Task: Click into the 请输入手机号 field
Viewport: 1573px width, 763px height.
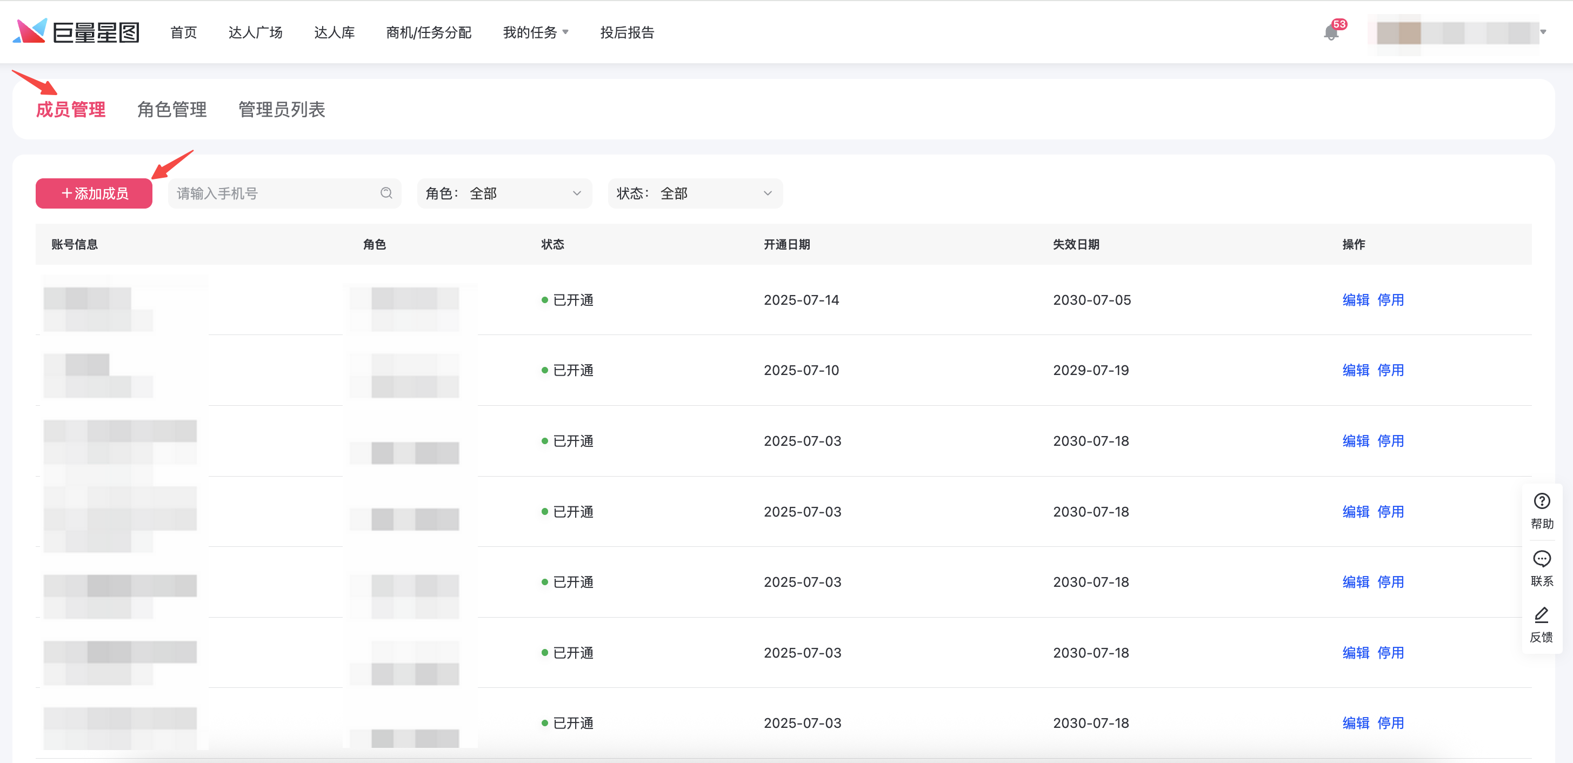Action: click(275, 193)
